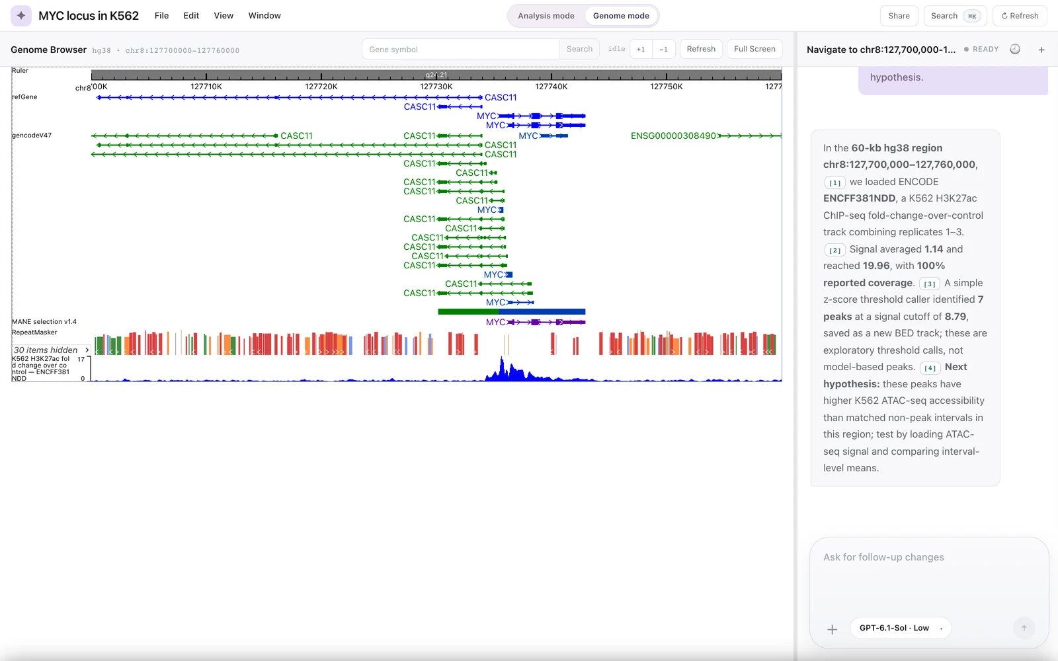
Task: Switch to Genome mode
Action: (x=621, y=16)
